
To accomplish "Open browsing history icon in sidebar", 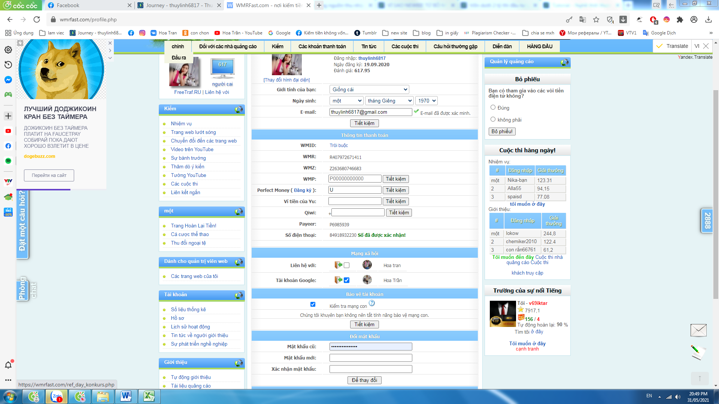I will [8, 65].
